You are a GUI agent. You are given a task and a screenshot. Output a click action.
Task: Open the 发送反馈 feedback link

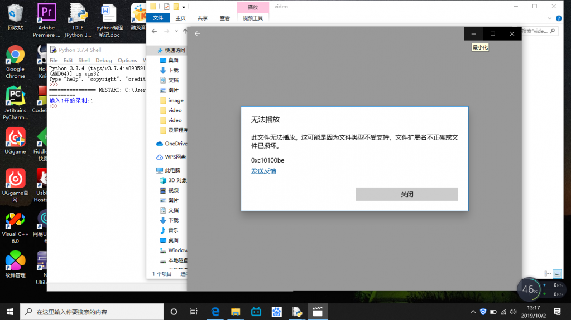[263, 171]
